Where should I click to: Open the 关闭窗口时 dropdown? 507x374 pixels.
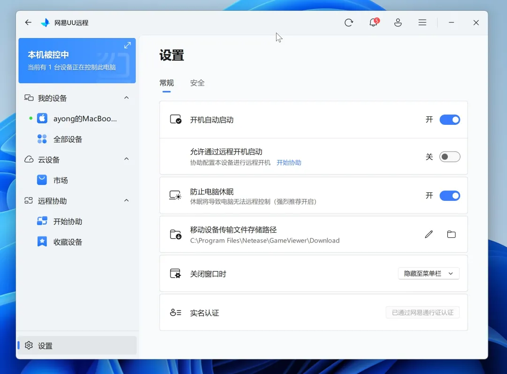coord(428,273)
